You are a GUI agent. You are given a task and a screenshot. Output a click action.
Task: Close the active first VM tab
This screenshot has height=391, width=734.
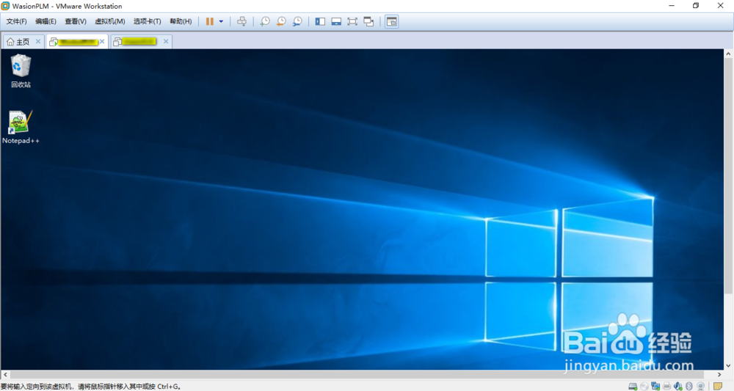[x=102, y=42]
